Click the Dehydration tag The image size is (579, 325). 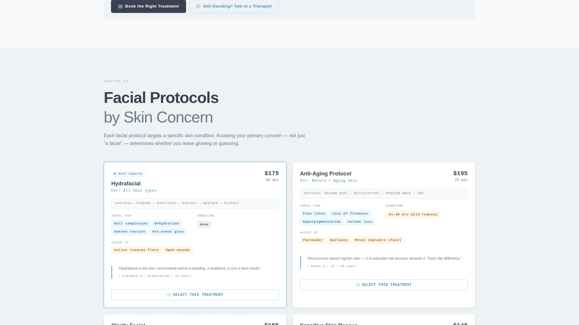pos(167,224)
